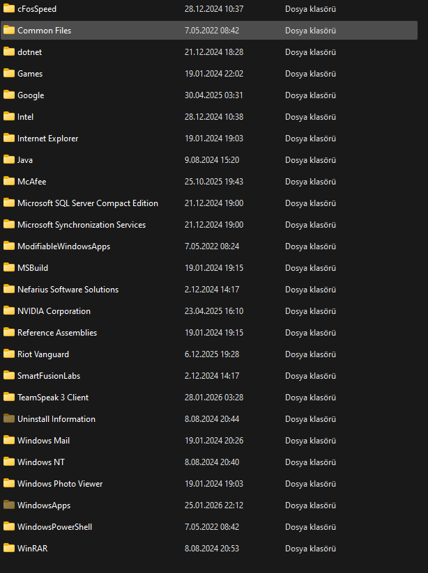Select the "dotnet" folder name
The height and width of the screenshot is (573, 428).
30,52
